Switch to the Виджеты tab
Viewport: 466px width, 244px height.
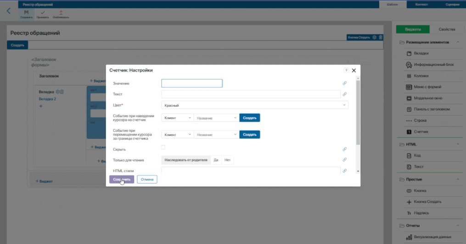(413, 29)
